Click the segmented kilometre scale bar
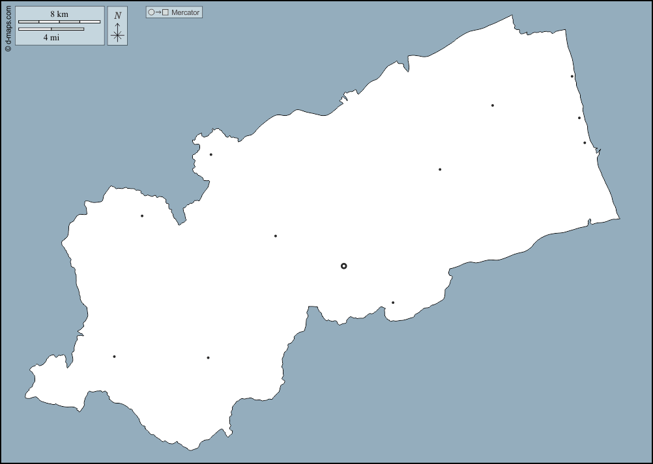The width and height of the screenshot is (653, 464). [x=59, y=21]
